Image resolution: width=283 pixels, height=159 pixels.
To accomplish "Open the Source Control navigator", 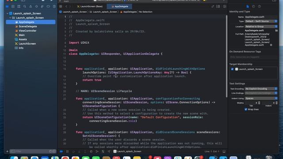I will pyautogui.click(x=13, y=7).
